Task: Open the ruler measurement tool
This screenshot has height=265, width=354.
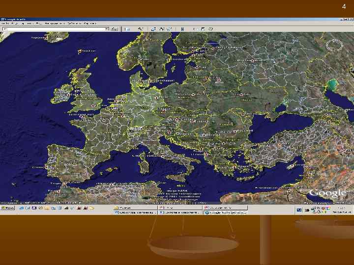Action: coord(182,29)
